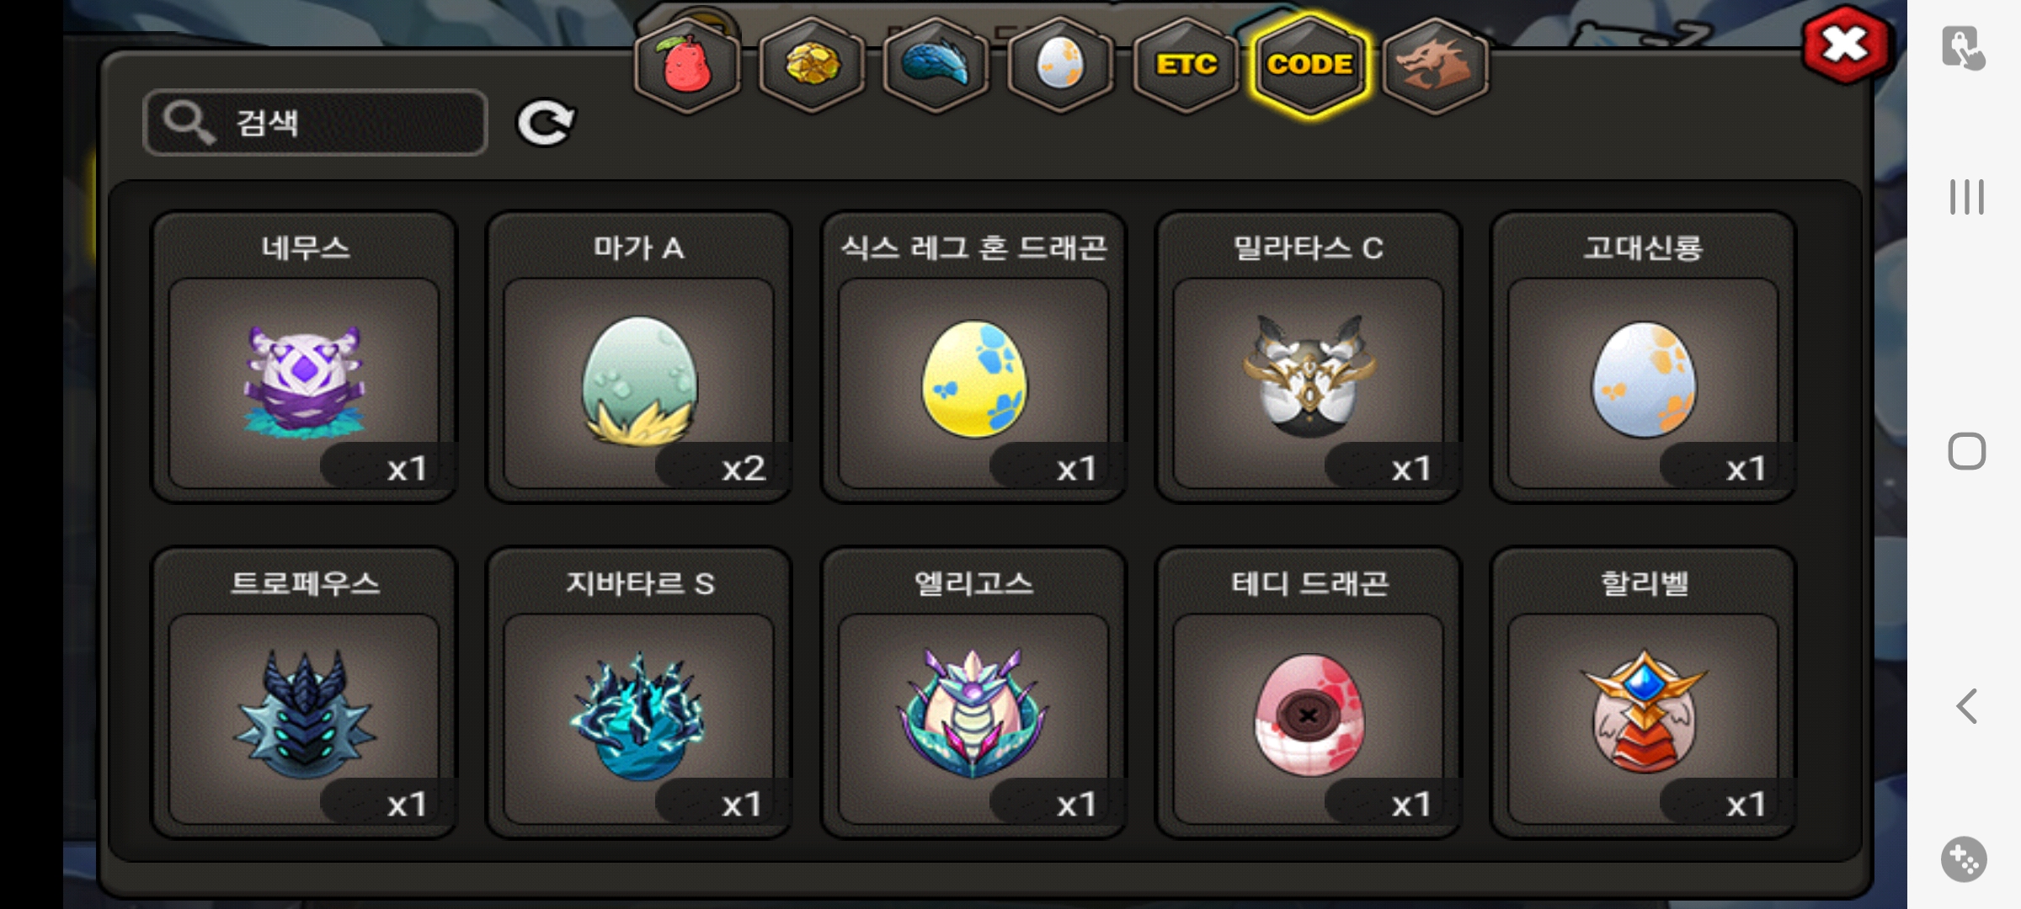The width and height of the screenshot is (2021, 909).
Task: Select the 트로페우스 egg item
Action: tap(304, 693)
